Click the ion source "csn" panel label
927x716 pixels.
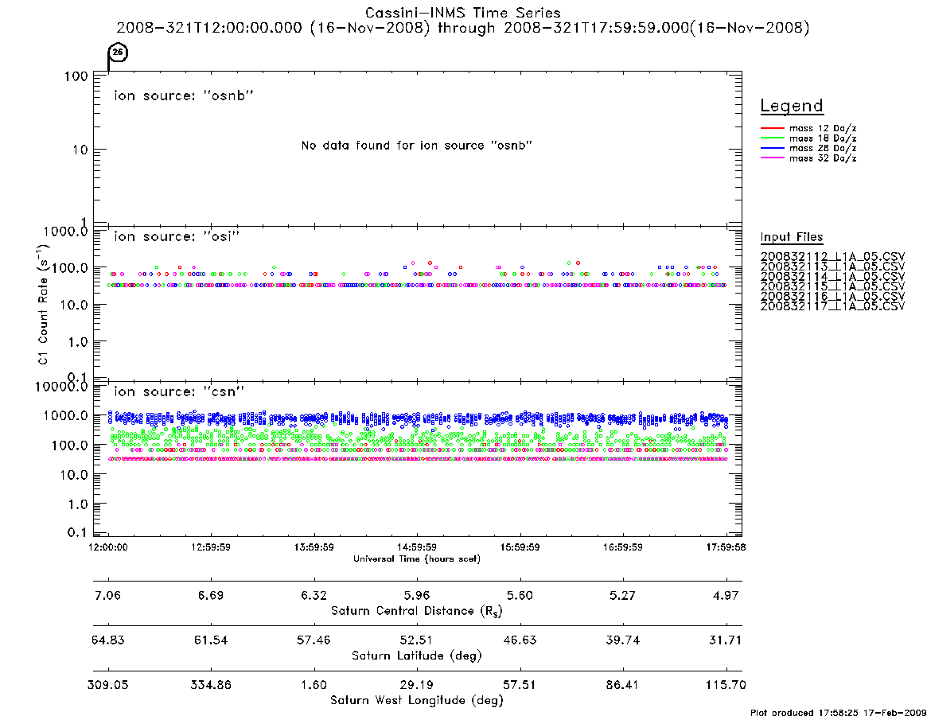[179, 391]
